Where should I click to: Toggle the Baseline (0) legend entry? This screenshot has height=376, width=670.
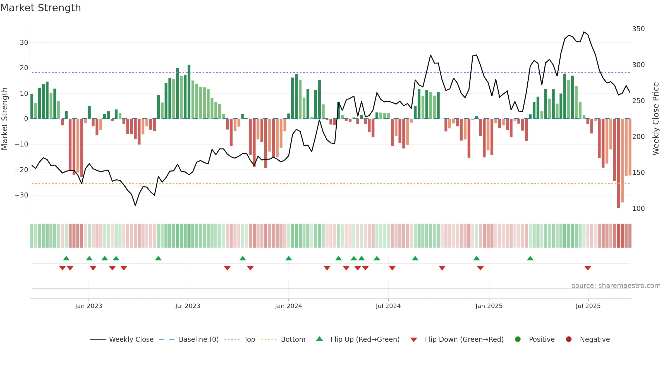189,339
